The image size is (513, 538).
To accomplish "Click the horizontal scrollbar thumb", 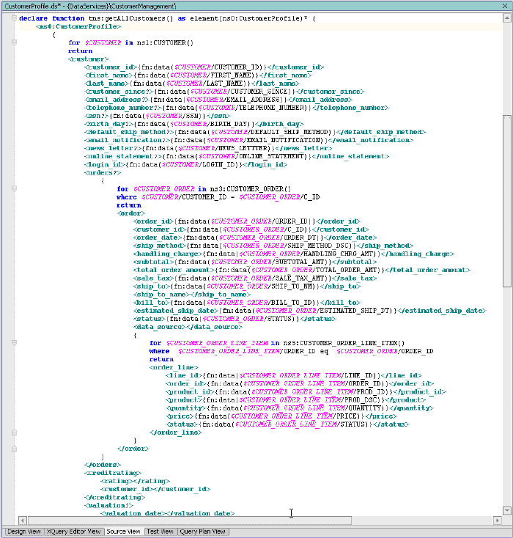I will [189, 520].
